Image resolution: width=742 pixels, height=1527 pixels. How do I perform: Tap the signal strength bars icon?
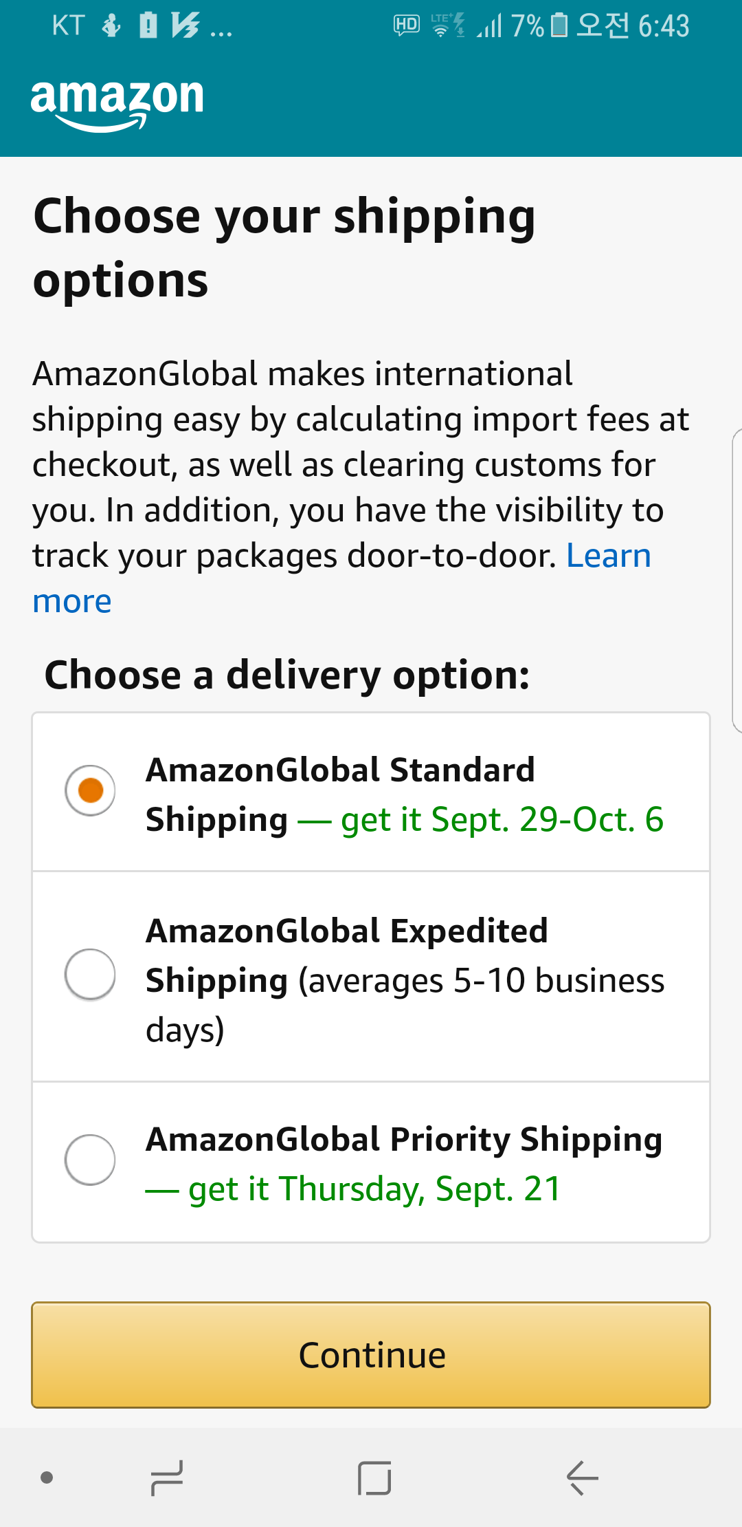coord(489,27)
